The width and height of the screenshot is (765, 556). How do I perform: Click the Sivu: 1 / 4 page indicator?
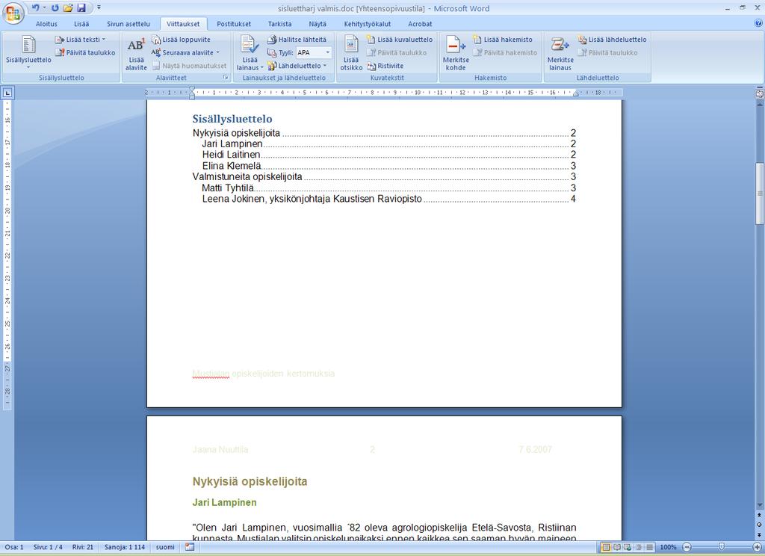pyautogui.click(x=48, y=547)
